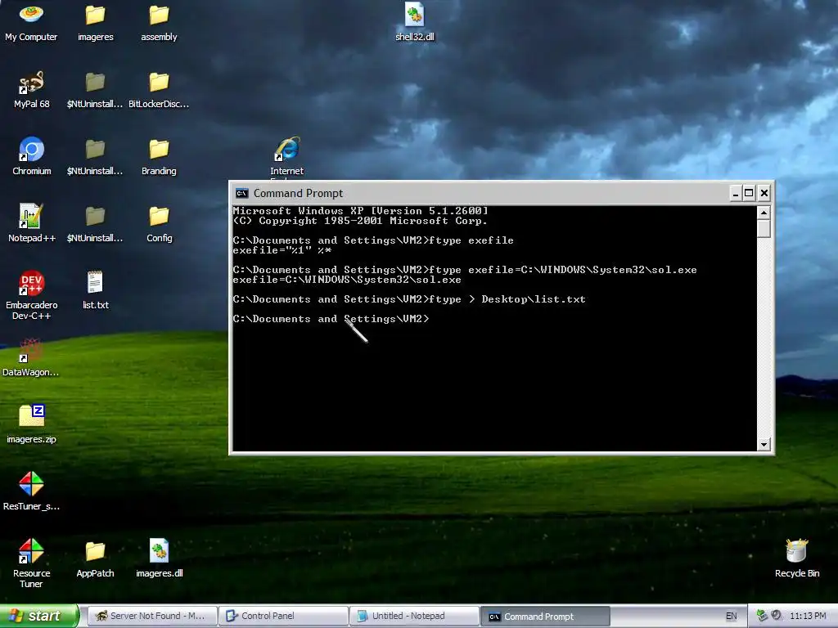Select the DataWagon shortcut icon
Screen dimensions: 838x628
click(31, 358)
